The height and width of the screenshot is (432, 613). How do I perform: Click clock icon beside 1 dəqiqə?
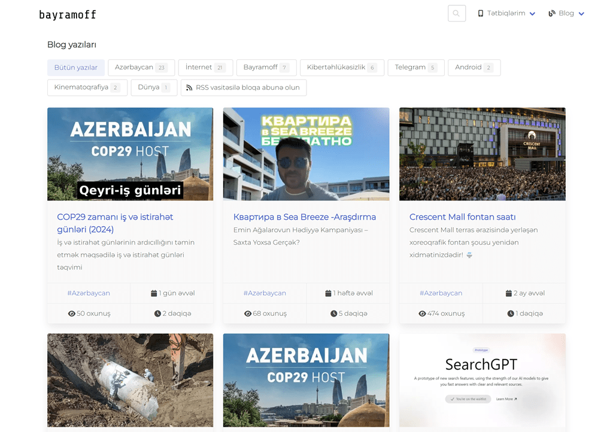[511, 314]
